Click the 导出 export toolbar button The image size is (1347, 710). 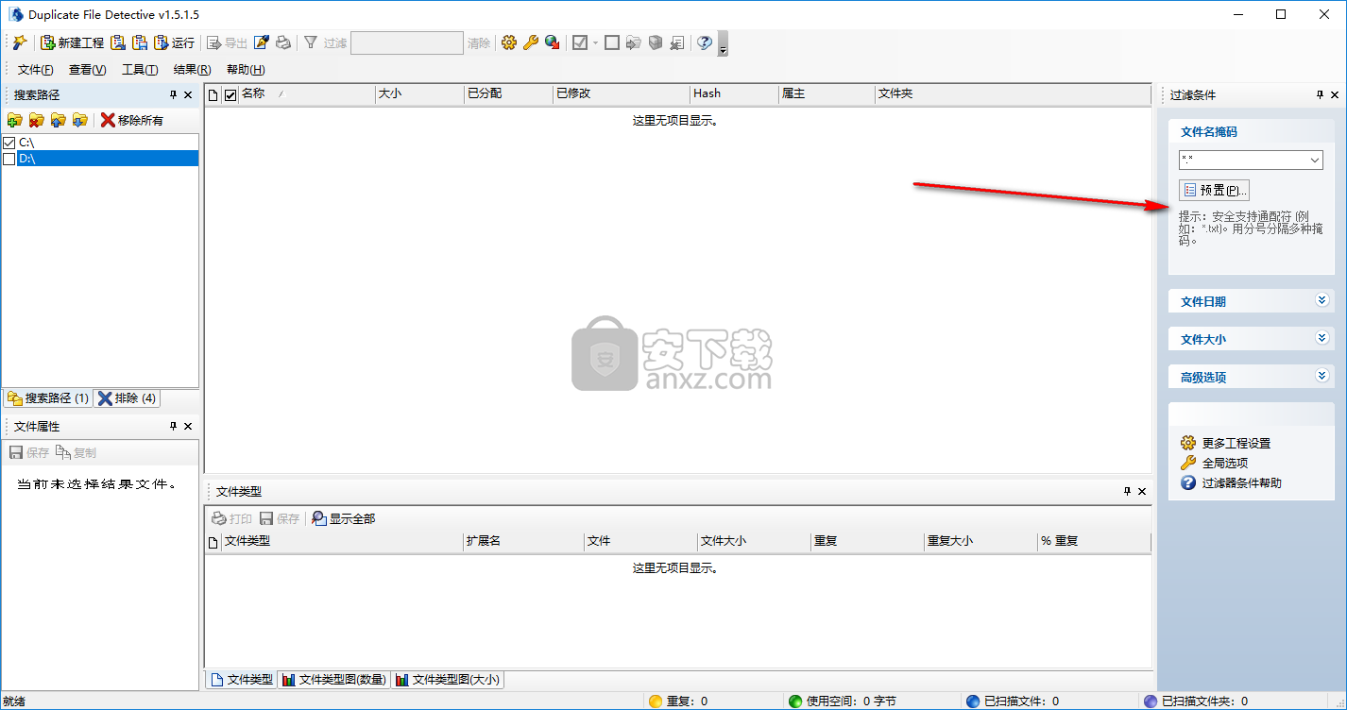(227, 42)
